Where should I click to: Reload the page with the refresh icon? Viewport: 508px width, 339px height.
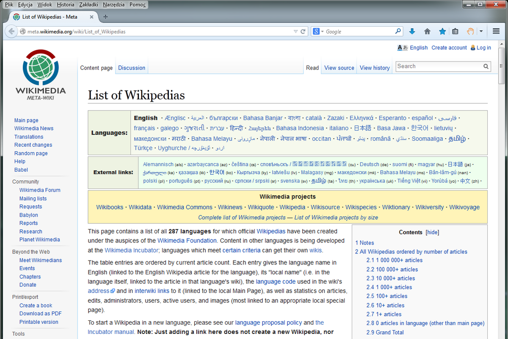(303, 31)
